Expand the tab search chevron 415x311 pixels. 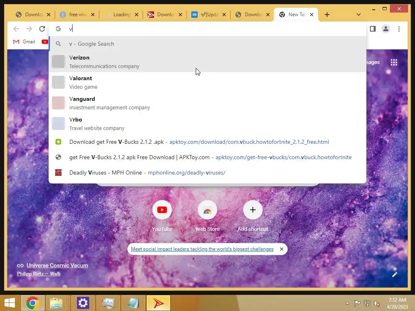[x=358, y=15]
